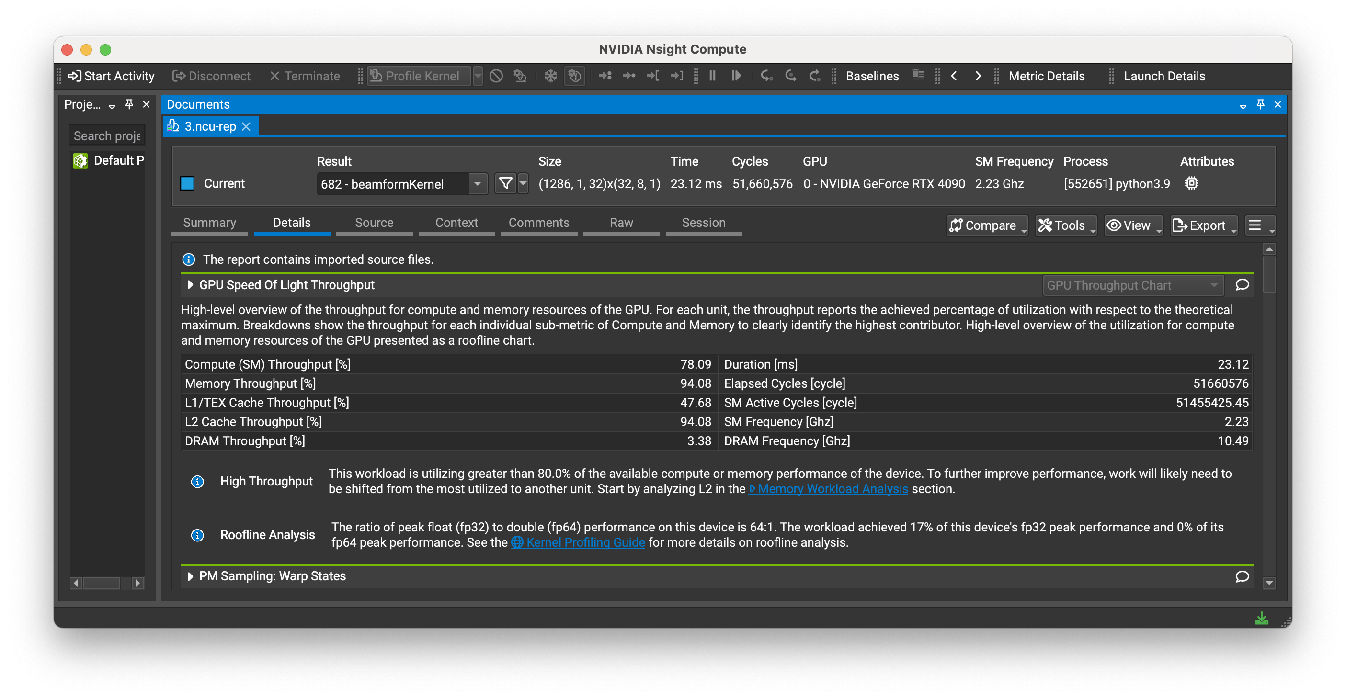Open the Kernel Profiling Guide link
Viewport: 1346px width, 699px height.
[578, 543]
